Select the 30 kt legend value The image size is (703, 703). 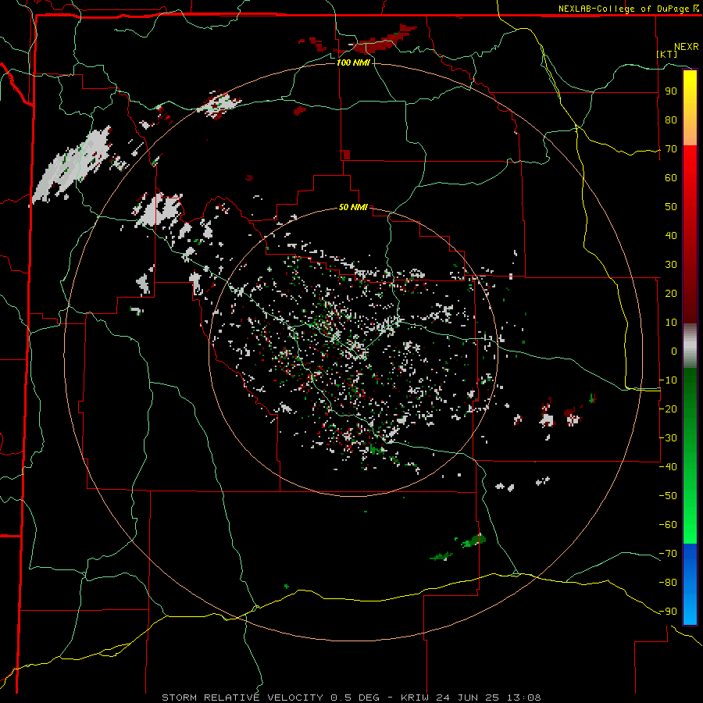point(671,265)
